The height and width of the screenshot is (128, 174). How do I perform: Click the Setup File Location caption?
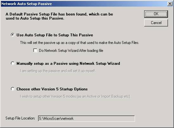pos(20,118)
